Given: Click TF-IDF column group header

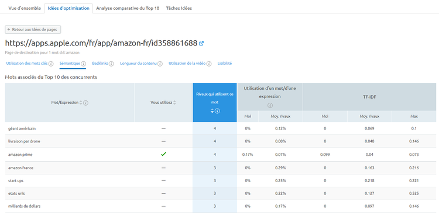Looking at the screenshot, I should (x=369, y=97).
